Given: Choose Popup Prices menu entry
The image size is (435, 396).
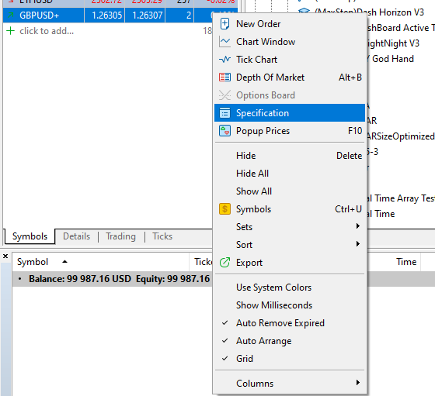Looking at the screenshot, I should tap(289, 131).
